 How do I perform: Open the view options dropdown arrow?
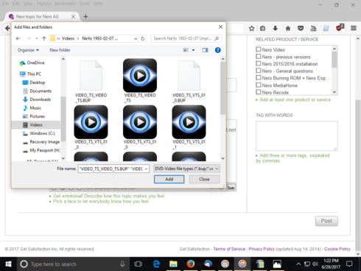194,50
